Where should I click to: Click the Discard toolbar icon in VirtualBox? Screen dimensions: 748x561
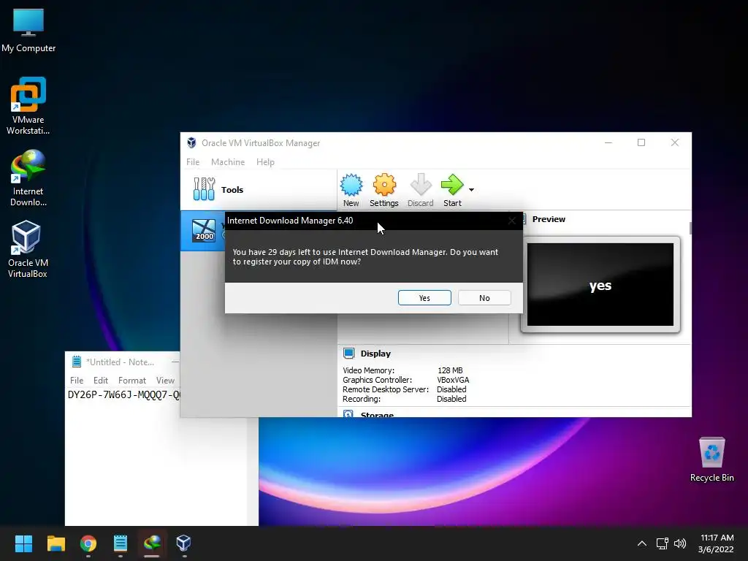(420, 190)
